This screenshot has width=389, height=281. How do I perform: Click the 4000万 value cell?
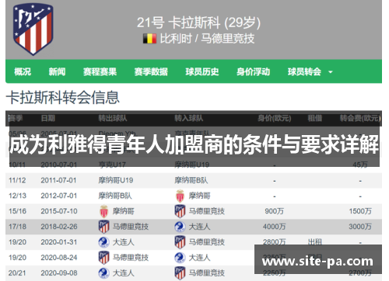coord(275,227)
